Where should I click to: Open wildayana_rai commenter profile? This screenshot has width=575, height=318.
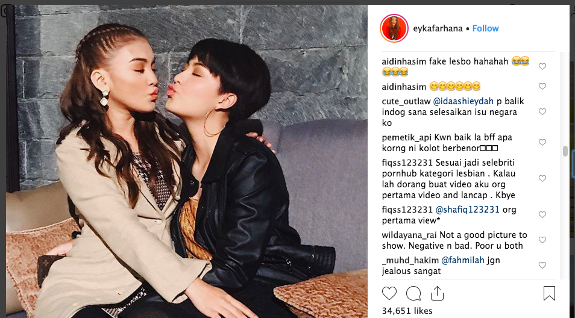[409, 235]
